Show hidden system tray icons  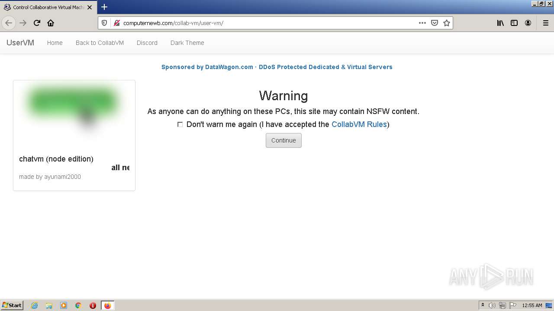[x=483, y=305]
